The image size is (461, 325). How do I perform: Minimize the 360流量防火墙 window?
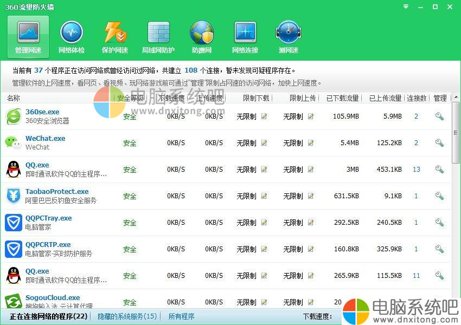pos(421,7)
